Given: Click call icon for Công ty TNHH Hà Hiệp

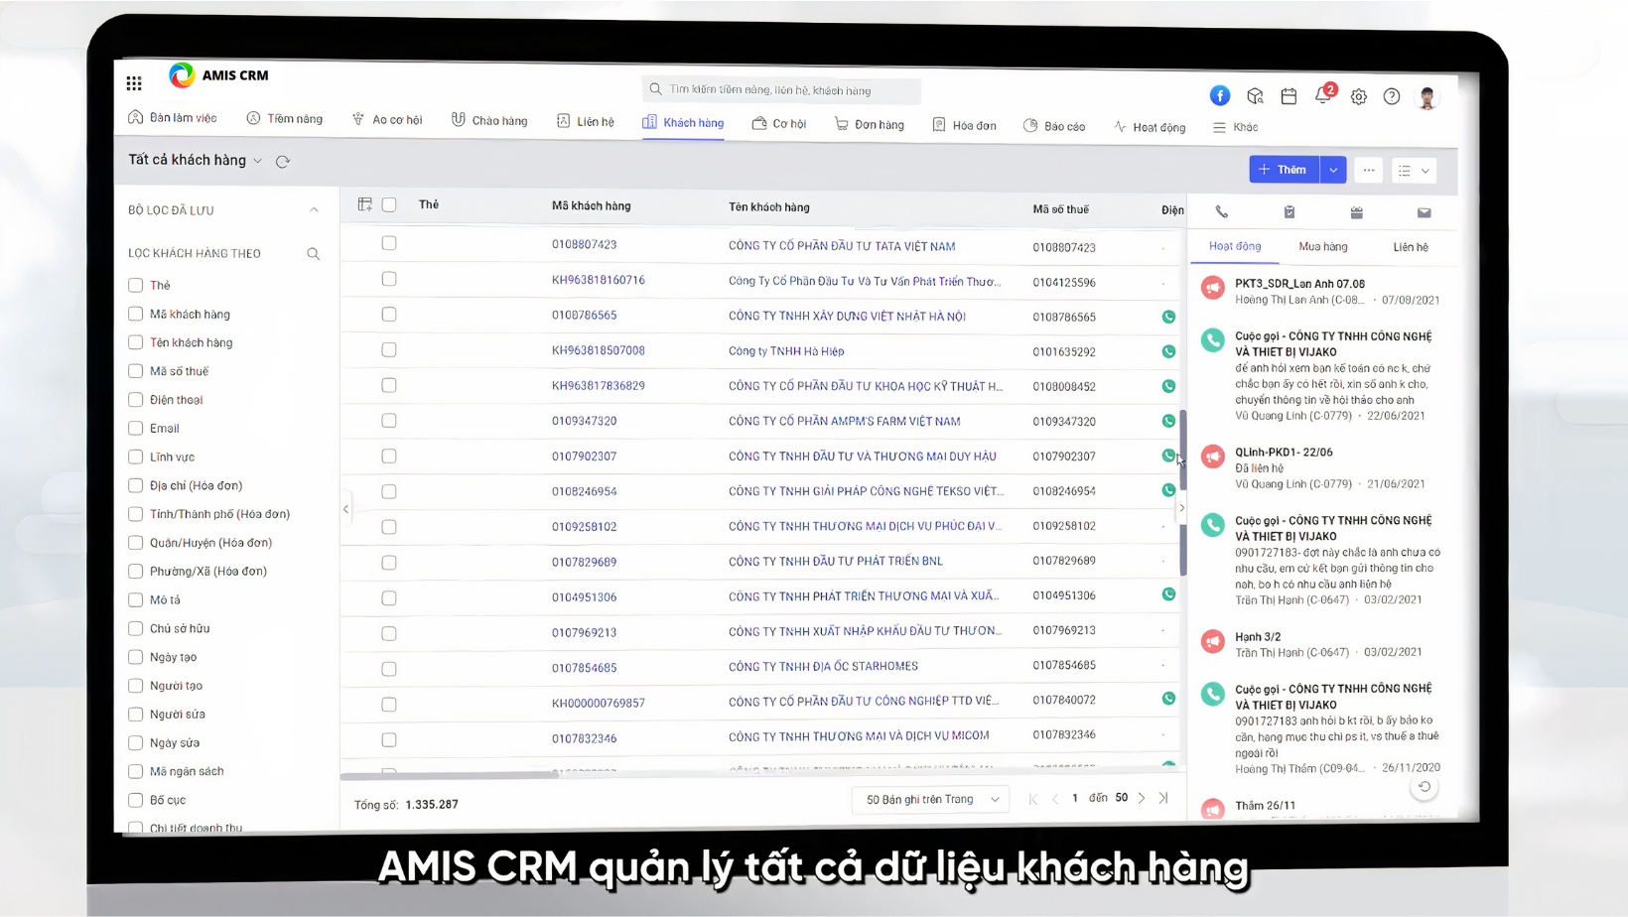Looking at the screenshot, I should click(1168, 351).
